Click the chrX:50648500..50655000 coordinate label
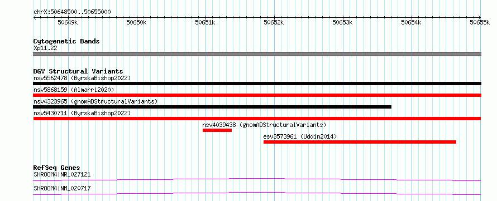Screen dimensions: 497x201 72,12
